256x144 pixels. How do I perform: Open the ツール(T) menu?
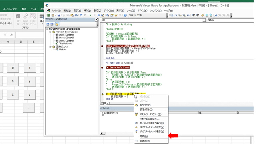pos(131,10)
